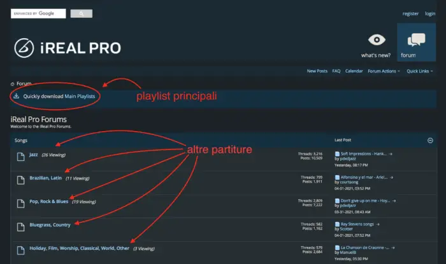Viewport: 446px width, 264px height.
Task: Focus the Google search field
Action: (x=38, y=13)
